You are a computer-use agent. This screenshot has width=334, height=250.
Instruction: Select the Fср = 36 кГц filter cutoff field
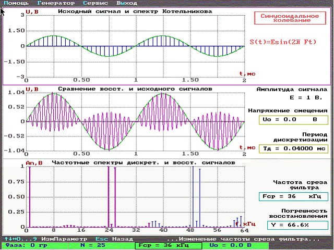(293, 196)
